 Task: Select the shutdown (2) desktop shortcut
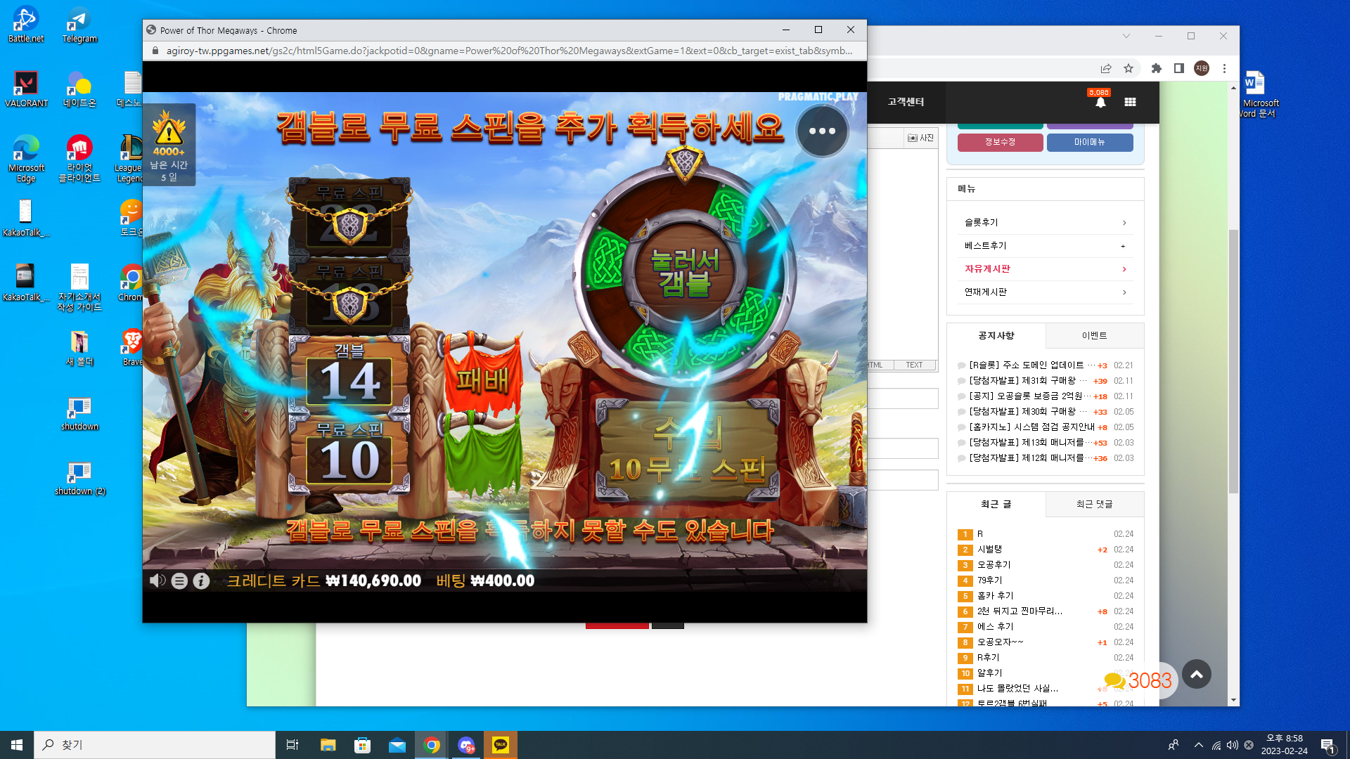[79, 479]
